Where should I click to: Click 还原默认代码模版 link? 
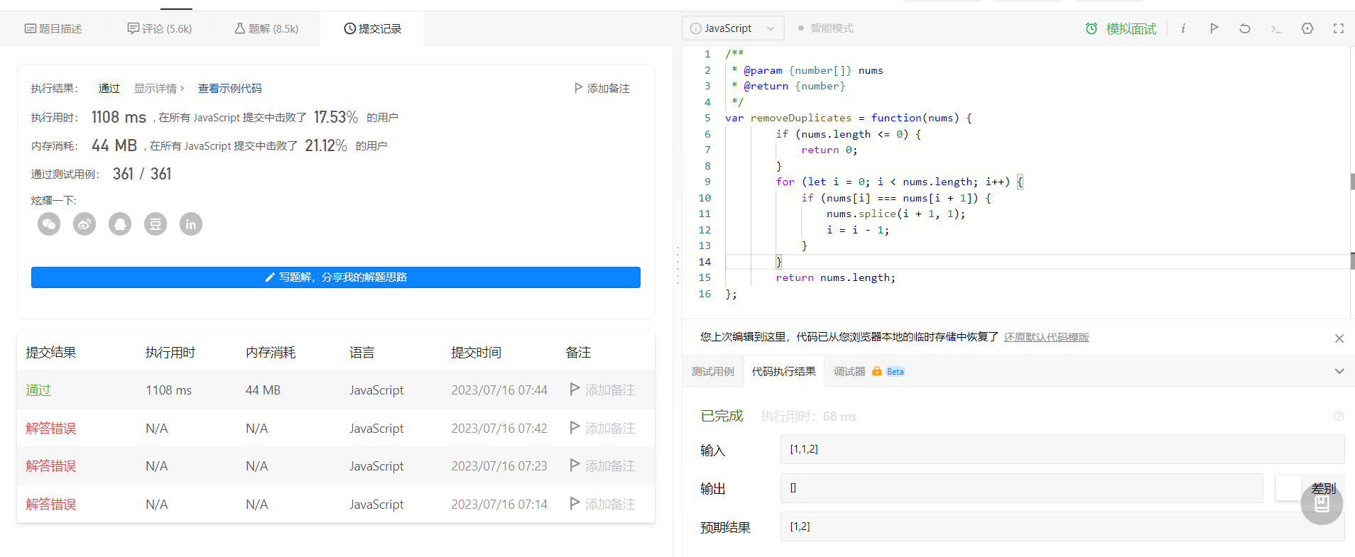1046,337
